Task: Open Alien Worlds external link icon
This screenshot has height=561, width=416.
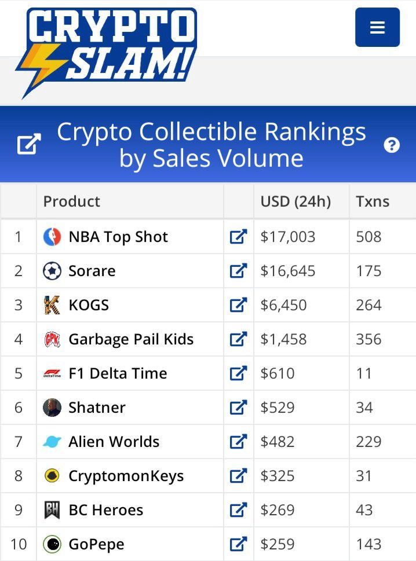Action: (x=239, y=442)
